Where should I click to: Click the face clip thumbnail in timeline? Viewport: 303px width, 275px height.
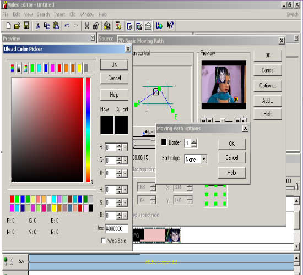coord(173,235)
